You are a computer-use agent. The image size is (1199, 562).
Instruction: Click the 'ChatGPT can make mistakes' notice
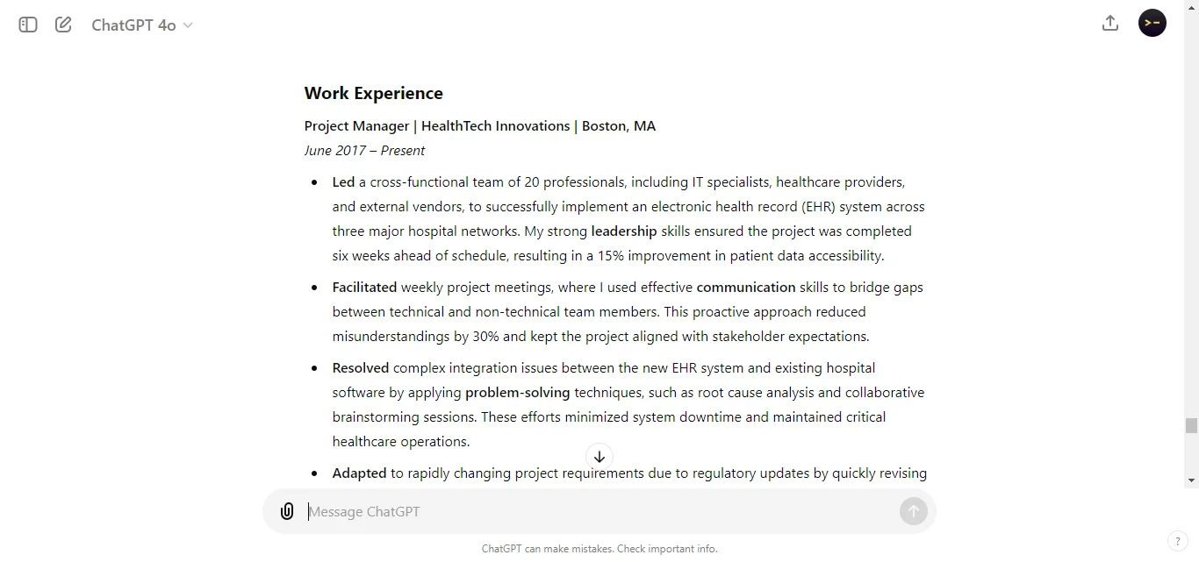click(x=599, y=549)
